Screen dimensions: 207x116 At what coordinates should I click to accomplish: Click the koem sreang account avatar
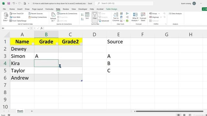coord(194,4)
